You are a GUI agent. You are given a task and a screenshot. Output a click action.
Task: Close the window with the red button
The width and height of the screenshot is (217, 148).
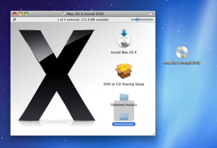[15, 14]
